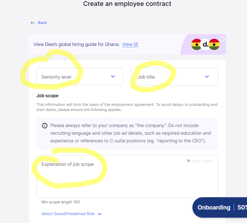Screen dimensions: 247x223
Task: Click the Job title chevron arrow
Action: click(207, 77)
